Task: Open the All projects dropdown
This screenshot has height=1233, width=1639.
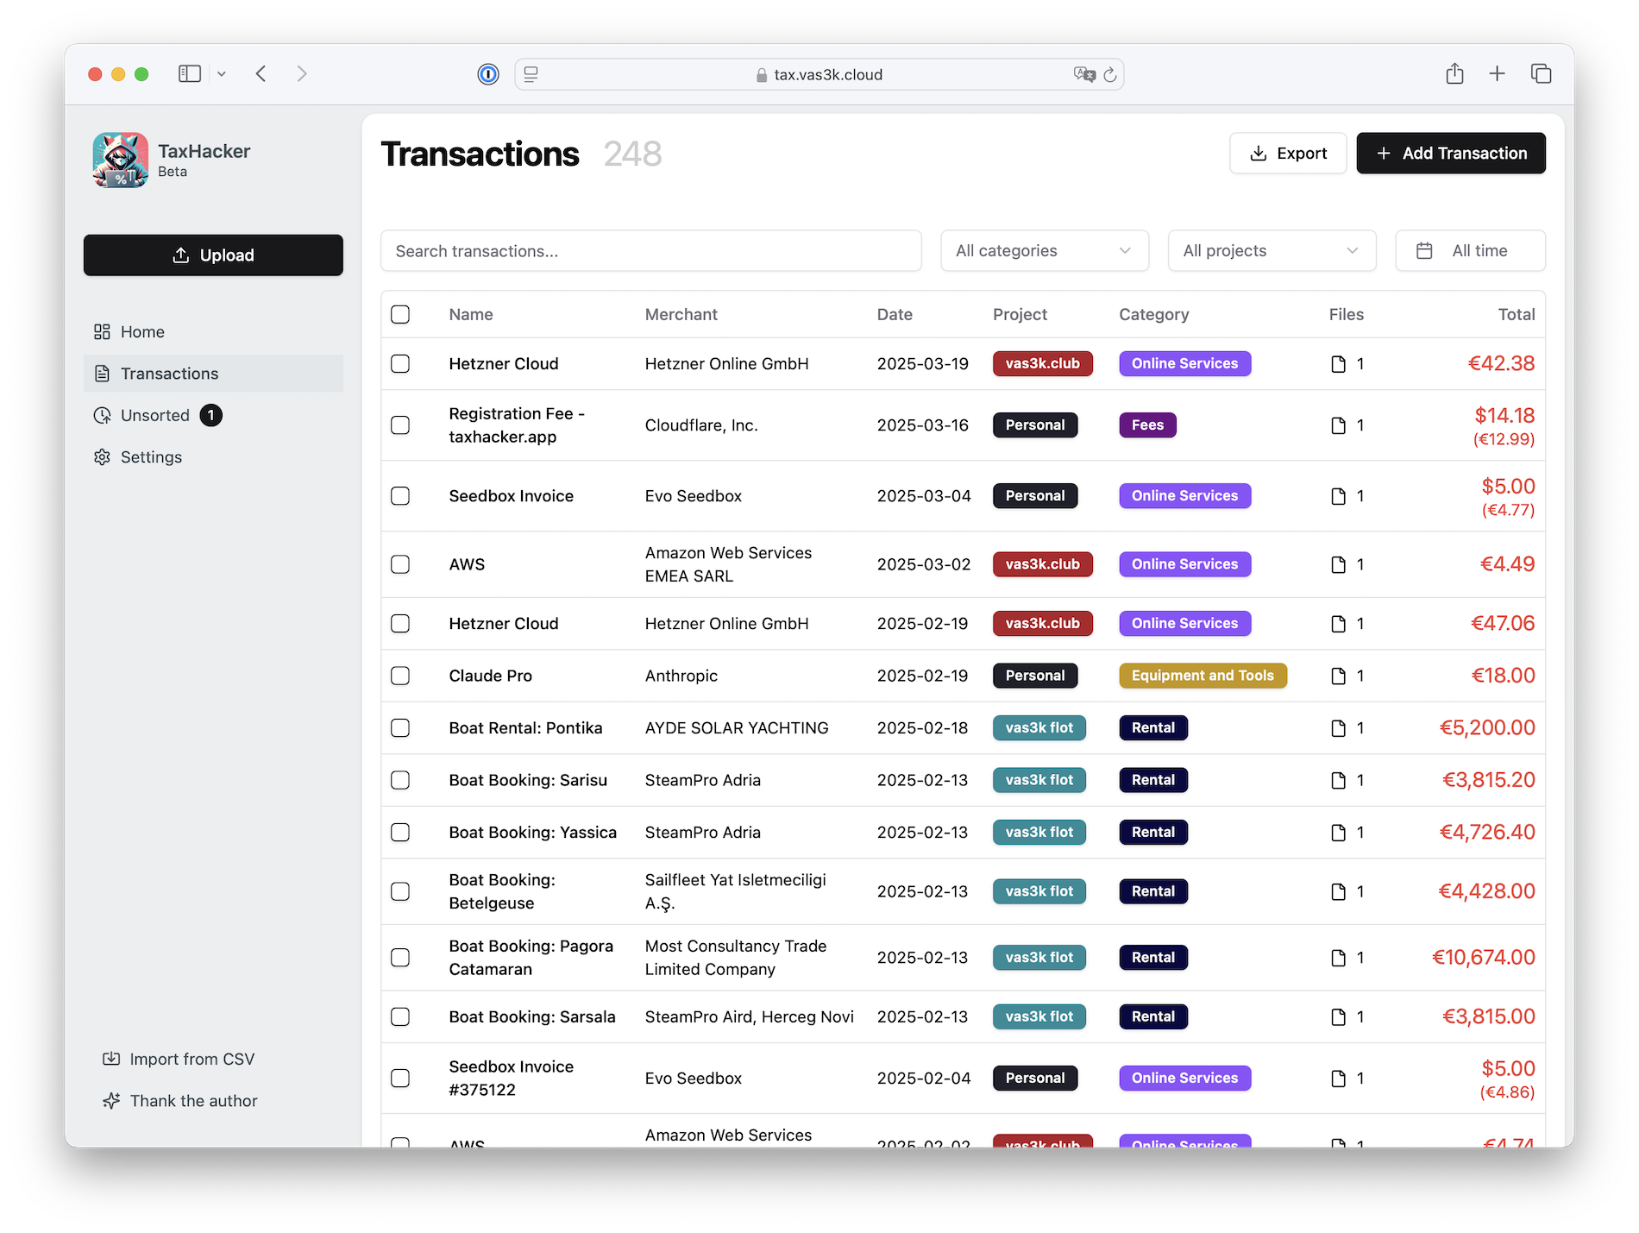Action: [x=1272, y=251]
